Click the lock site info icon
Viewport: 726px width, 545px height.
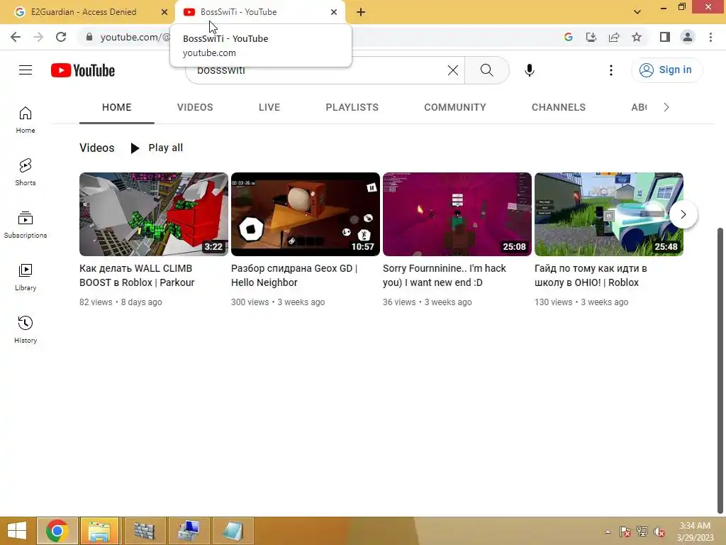click(x=89, y=37)
